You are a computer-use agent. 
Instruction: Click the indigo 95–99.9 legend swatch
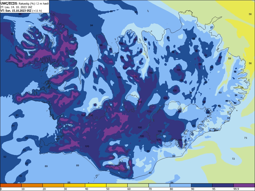[223, 185]
